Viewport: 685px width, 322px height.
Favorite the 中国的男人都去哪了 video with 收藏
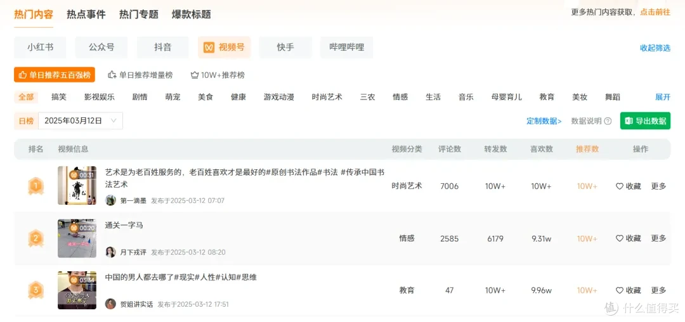click(628, 290)
